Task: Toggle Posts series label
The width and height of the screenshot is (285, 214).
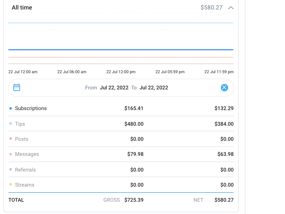Action: tap(21, 139)
